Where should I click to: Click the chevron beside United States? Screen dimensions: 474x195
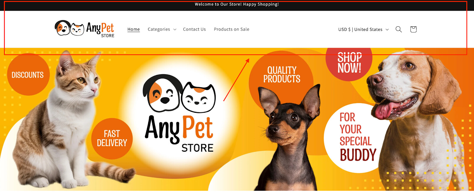coord(387,29)
